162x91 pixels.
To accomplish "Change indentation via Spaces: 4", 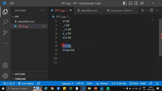I will pos(68,83).
